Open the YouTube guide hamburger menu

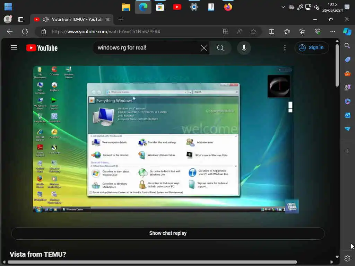(x=14, y=48)
